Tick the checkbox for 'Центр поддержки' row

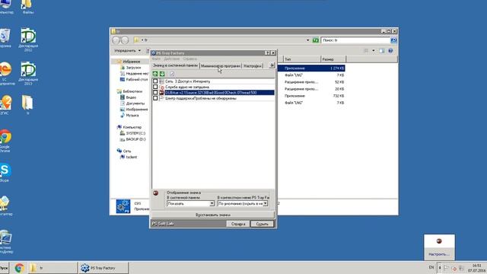click(155, 98)
